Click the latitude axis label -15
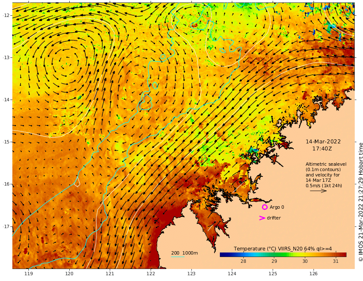This screenshot has width=363, height=281. tap(6, 142)
